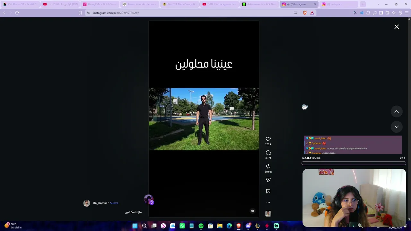Image resolution: width=411 pixels, height=231 pixels.
Task: Click the streamer webcam overlay
Action: 354,198
